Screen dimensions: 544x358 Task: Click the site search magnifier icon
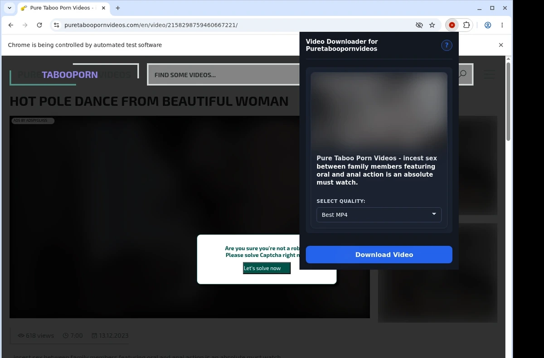coord(462,74)
